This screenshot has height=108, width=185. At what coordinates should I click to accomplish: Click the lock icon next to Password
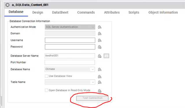tap(99, 47)
